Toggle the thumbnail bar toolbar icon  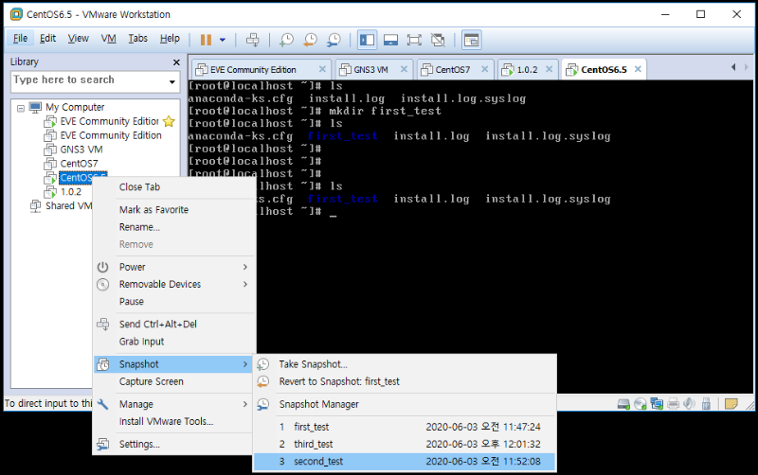tap(390, 40)
